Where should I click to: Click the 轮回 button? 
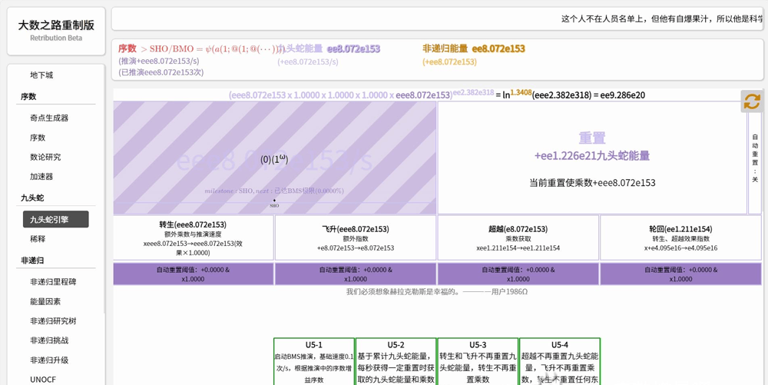(x=680, y=238)
